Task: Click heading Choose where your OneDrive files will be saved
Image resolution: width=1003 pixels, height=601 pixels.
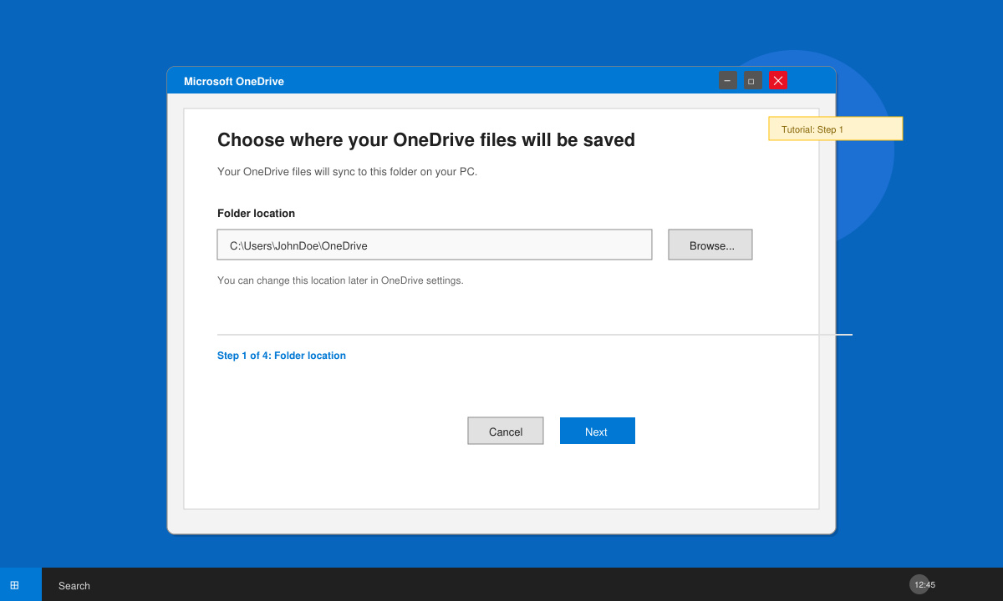Action: tap(426, 139)
